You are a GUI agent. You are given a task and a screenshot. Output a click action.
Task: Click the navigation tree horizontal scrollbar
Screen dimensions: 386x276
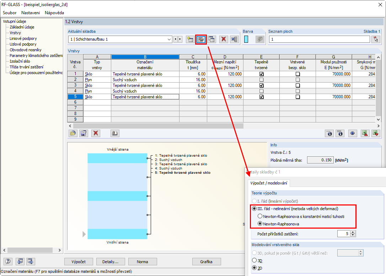pyautogui.click(x=30, y=250)
